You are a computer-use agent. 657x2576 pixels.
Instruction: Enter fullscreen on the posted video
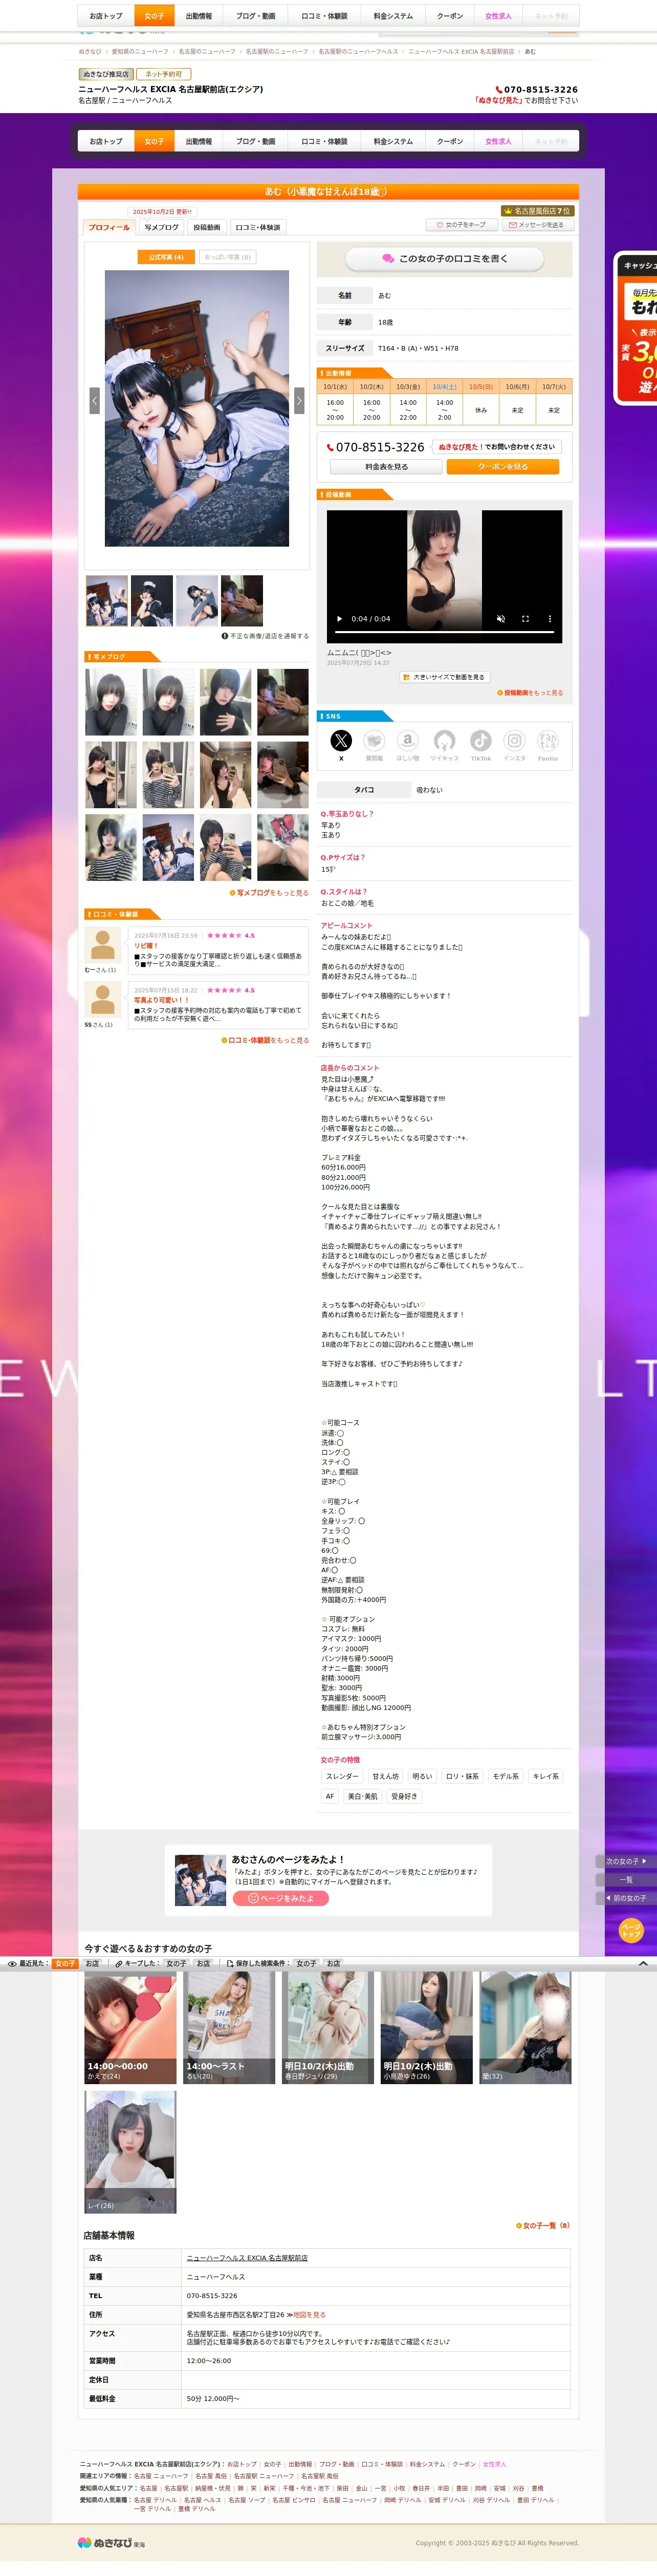525,619
